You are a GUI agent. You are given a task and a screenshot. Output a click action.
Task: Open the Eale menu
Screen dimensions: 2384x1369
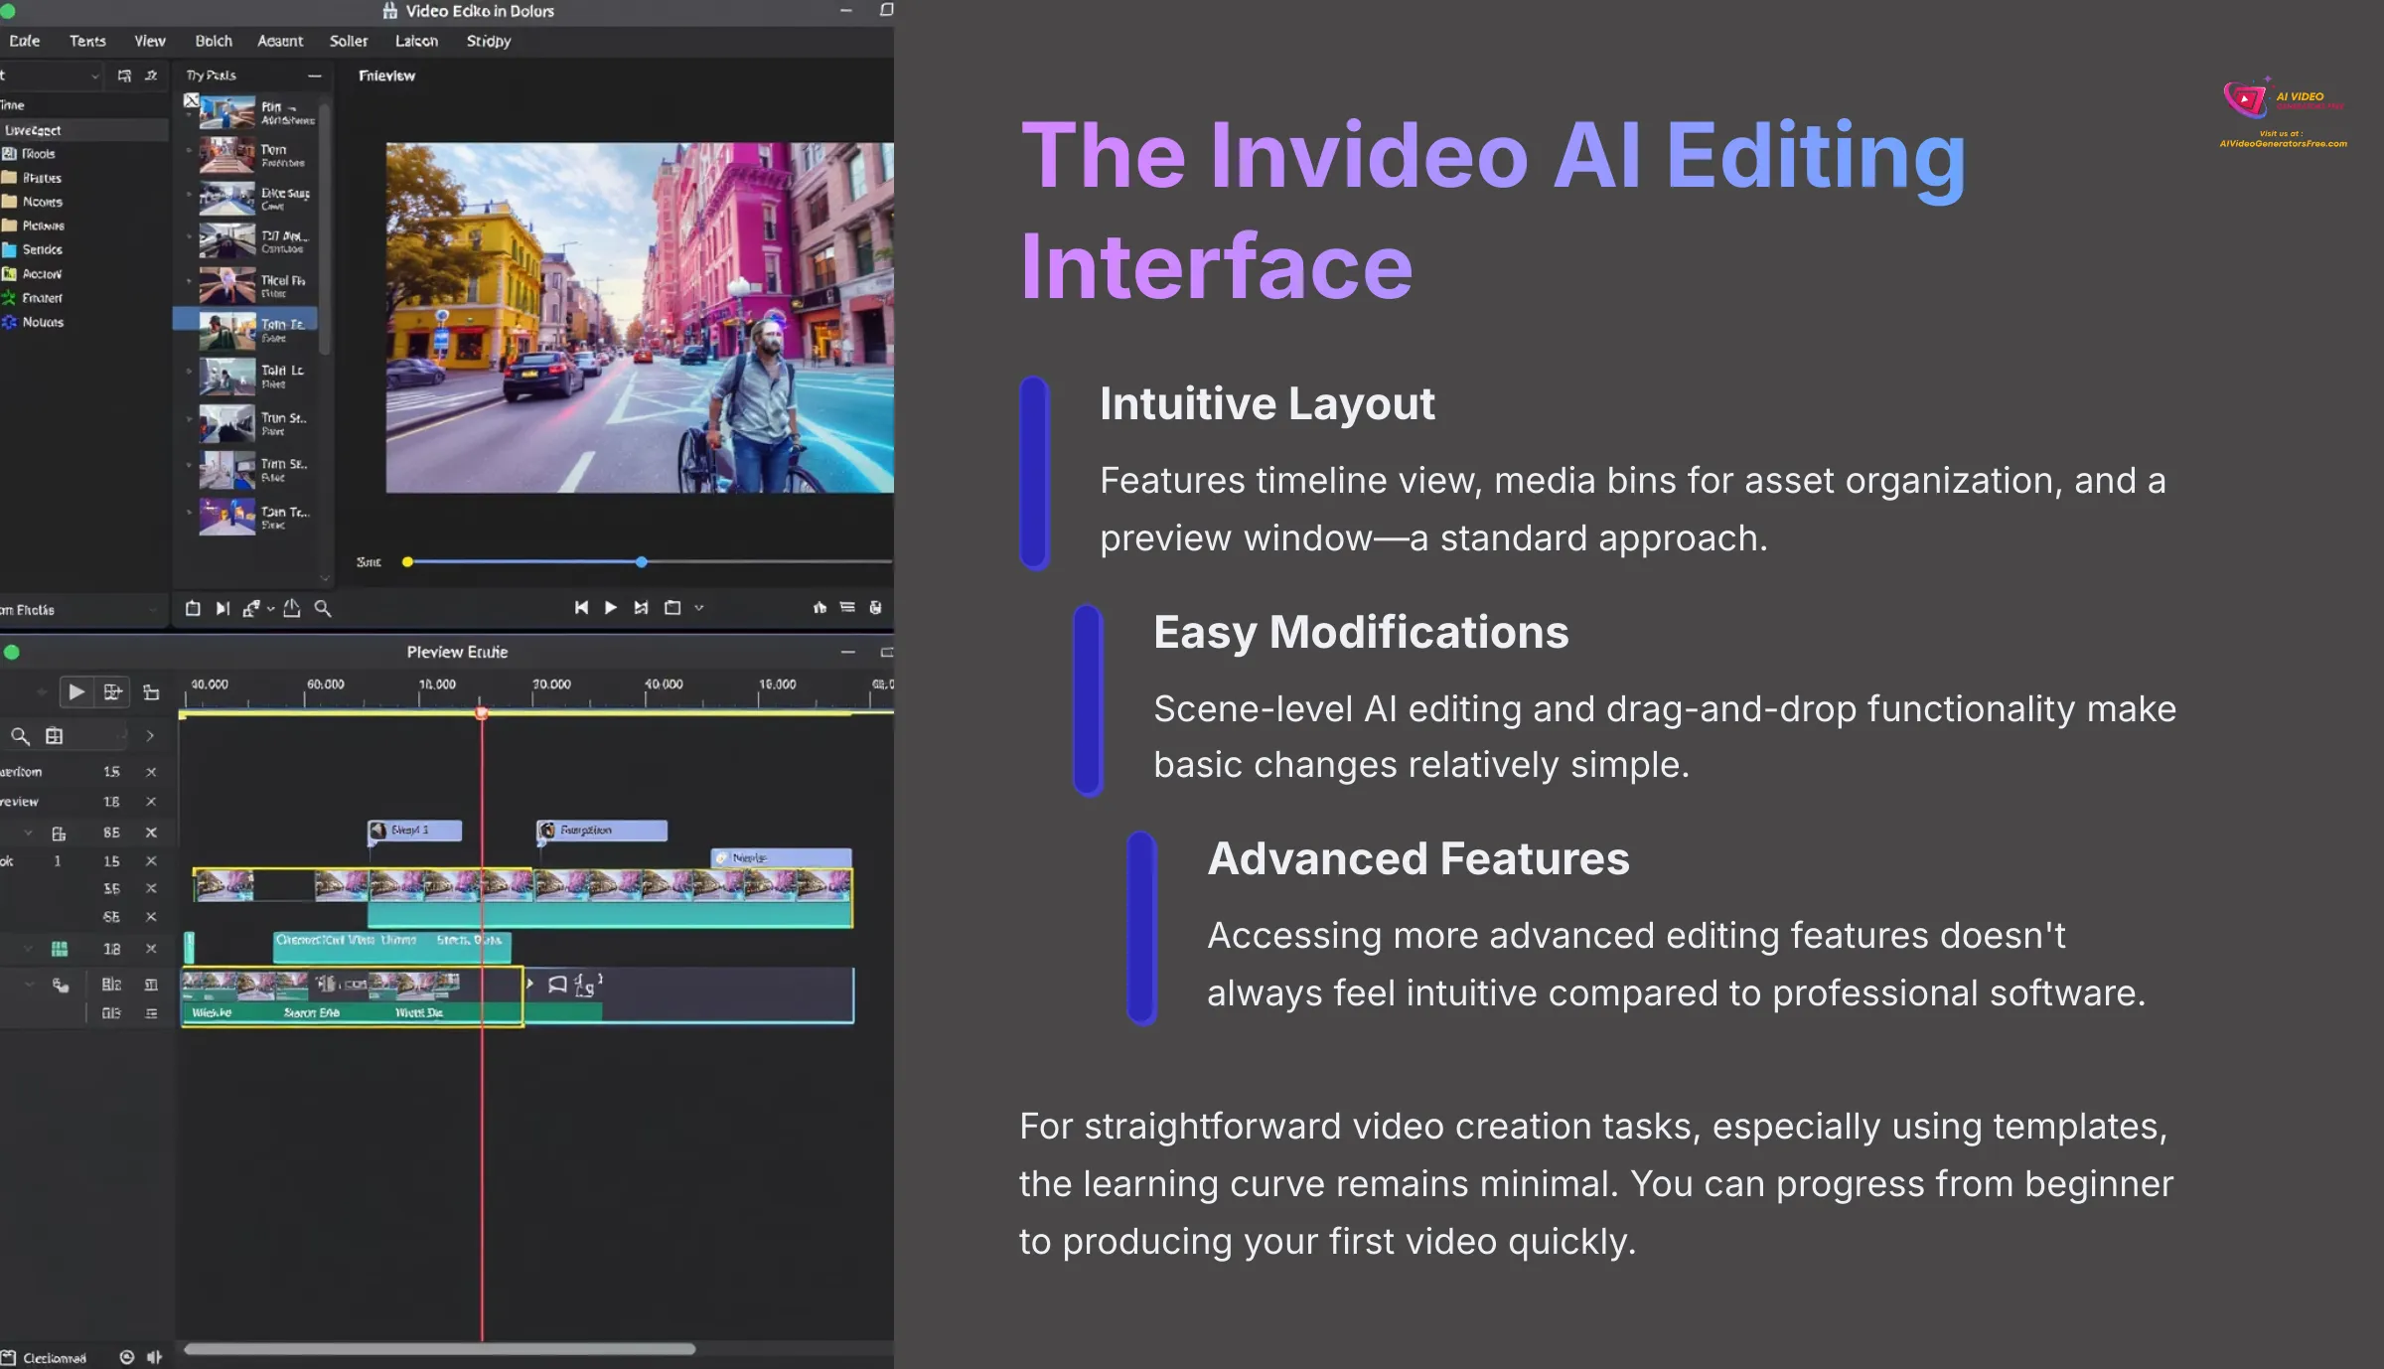(x=25, y=41)
